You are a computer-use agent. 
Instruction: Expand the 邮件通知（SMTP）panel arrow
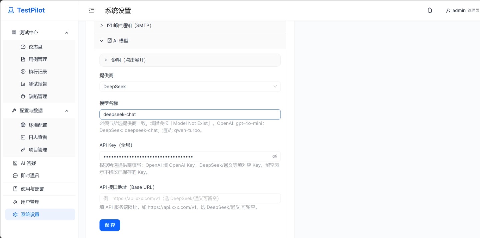click(102, 25)
